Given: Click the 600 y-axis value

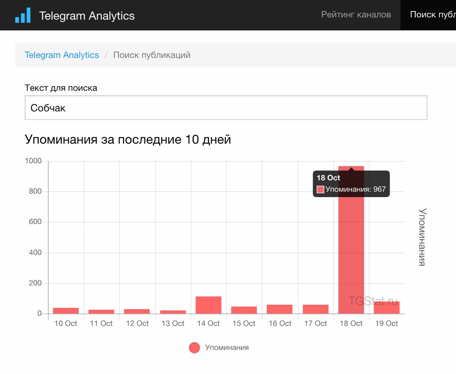Looking at the screenshot, I should pyautogui.click(x=35, y=221).
